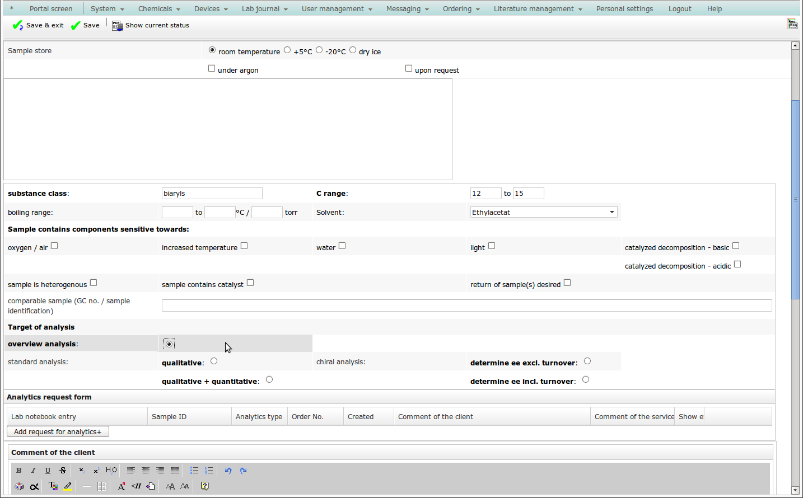Apply strikethrough in the comment editor
803x498 pixels.
(63, 471)
